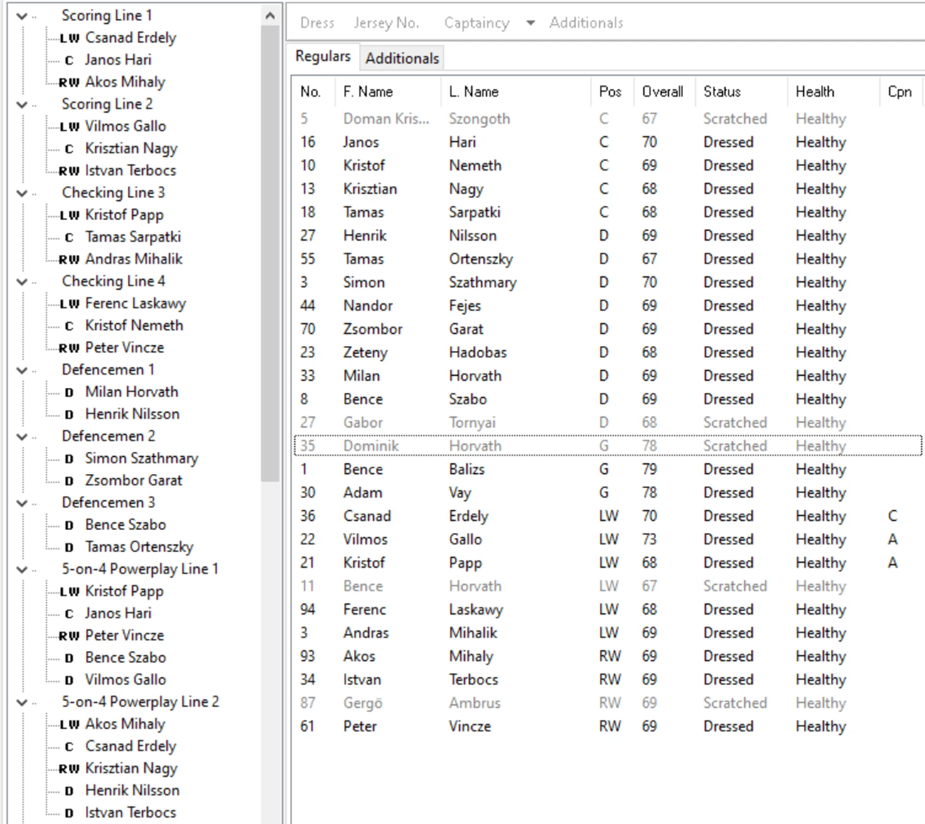This screenshot has width=925, height=824.
Task: Collapse the 5-on-4 Powerplay Line 1 node
Action: (x=22, y=569)
